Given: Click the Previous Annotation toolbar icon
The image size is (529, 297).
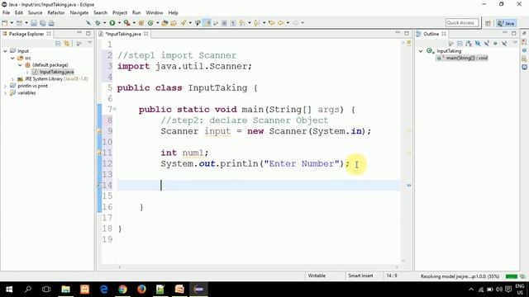Looking at the screenshot, I should (256, 23).
